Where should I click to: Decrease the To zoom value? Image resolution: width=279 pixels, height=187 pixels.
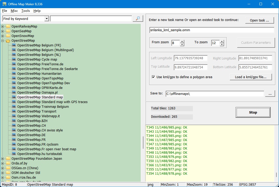tap(222, 44)
